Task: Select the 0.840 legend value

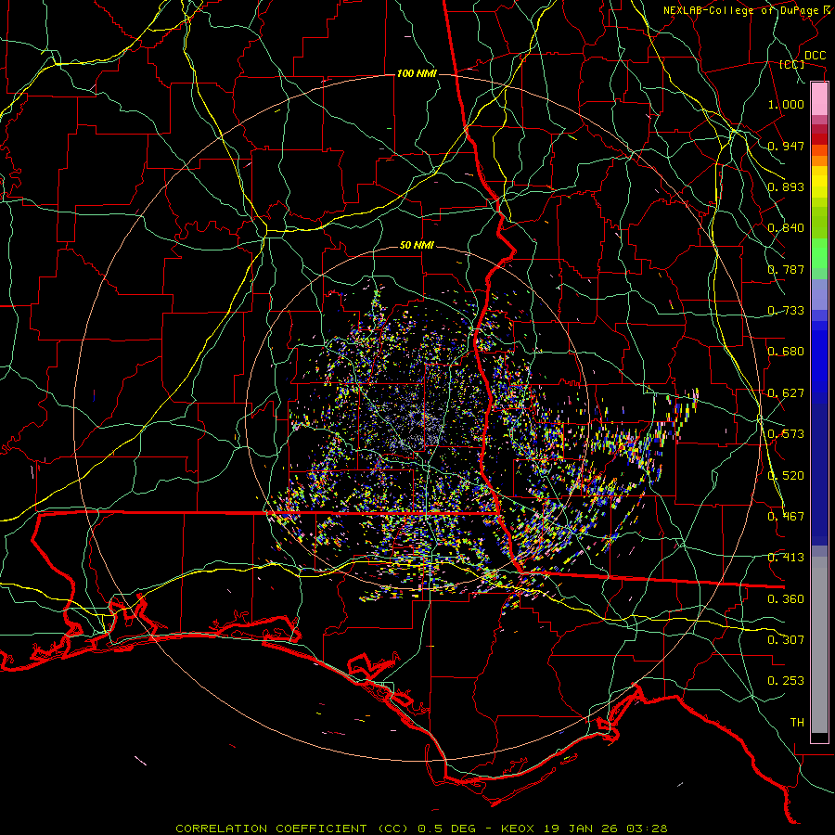Action: tap(786, 228)
